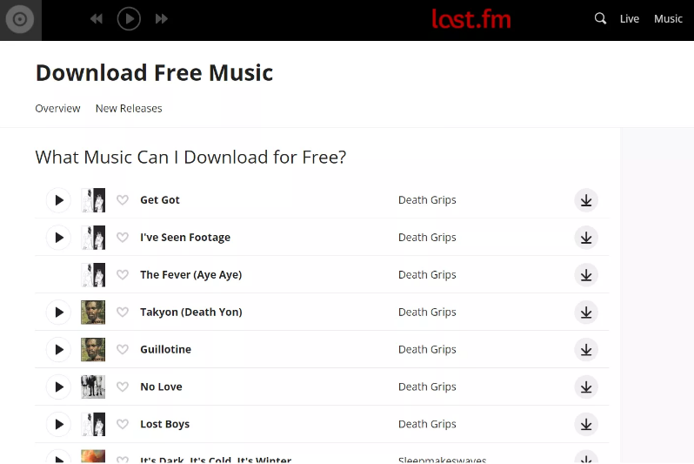Open the search magnifier icon
This screenshot has height=464, width=694.
[x=600, y=18]
